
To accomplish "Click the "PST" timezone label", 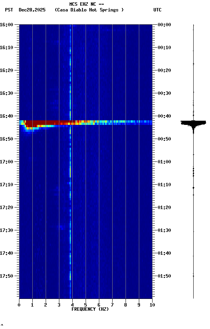I will tap(9, 10).
